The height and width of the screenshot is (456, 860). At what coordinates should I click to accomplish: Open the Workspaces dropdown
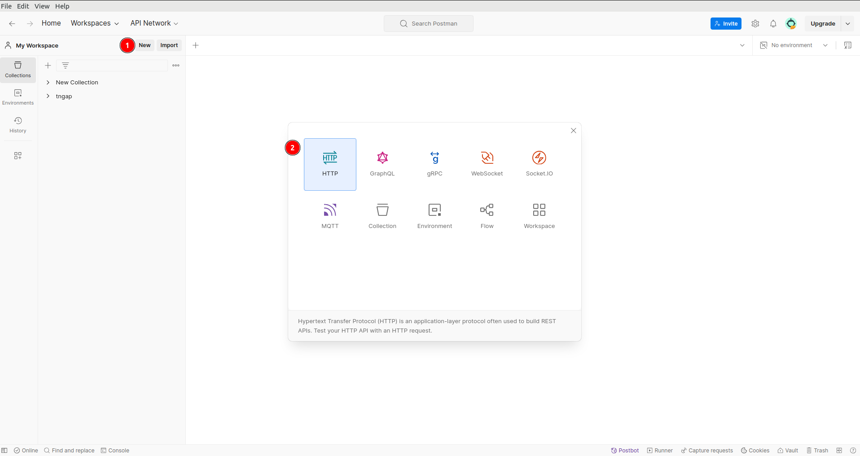[95, 23]
